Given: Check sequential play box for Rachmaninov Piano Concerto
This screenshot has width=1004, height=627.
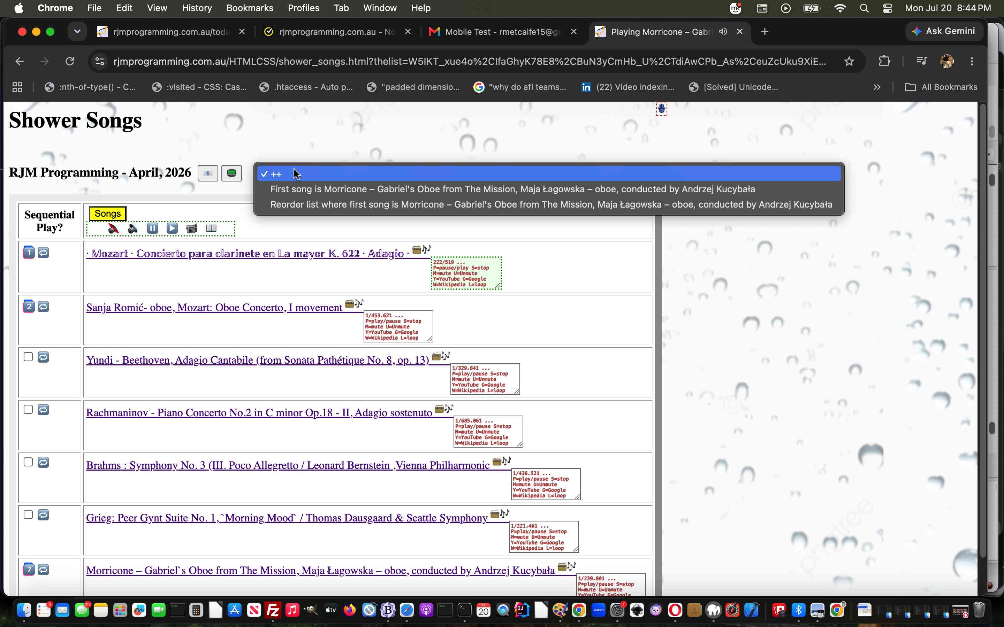Looking at the screenshot, I should pyautogui.click(x=28, y=409).
